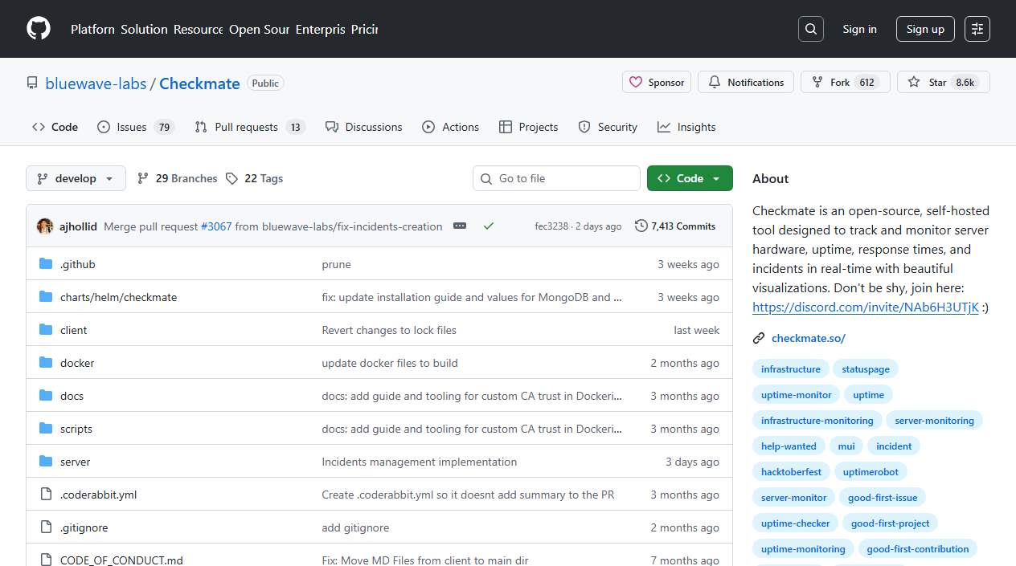The height and width of the screenshot is (566, 1016).
Task: Click the GitHub logo icon
Action: pyautogui.click(x=39, y=29)
